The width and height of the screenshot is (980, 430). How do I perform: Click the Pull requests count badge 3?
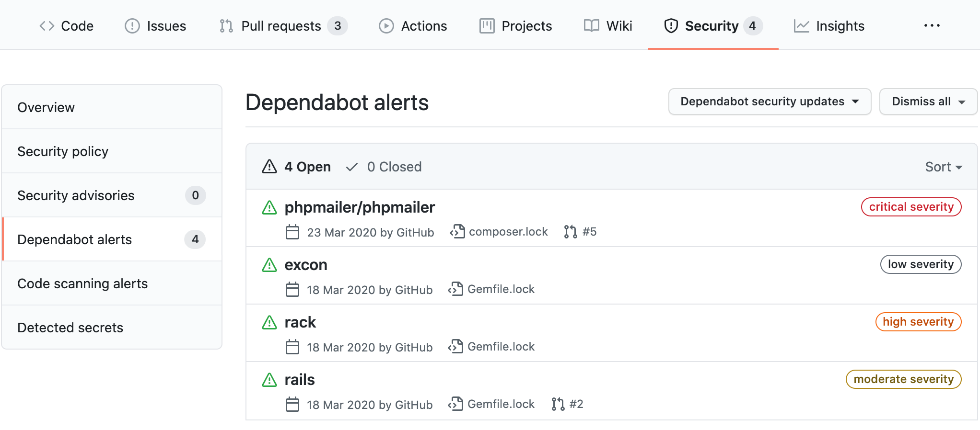(x=338, y=26)
